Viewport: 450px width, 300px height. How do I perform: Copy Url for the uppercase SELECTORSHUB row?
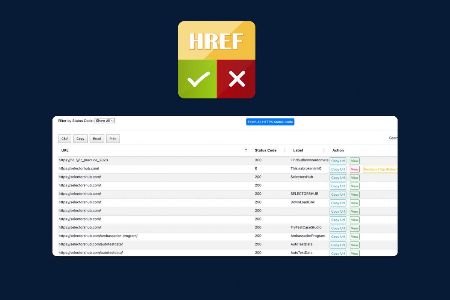point(338,195)
